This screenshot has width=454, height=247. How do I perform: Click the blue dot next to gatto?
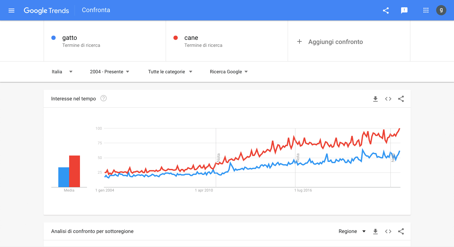pos(53,38)
